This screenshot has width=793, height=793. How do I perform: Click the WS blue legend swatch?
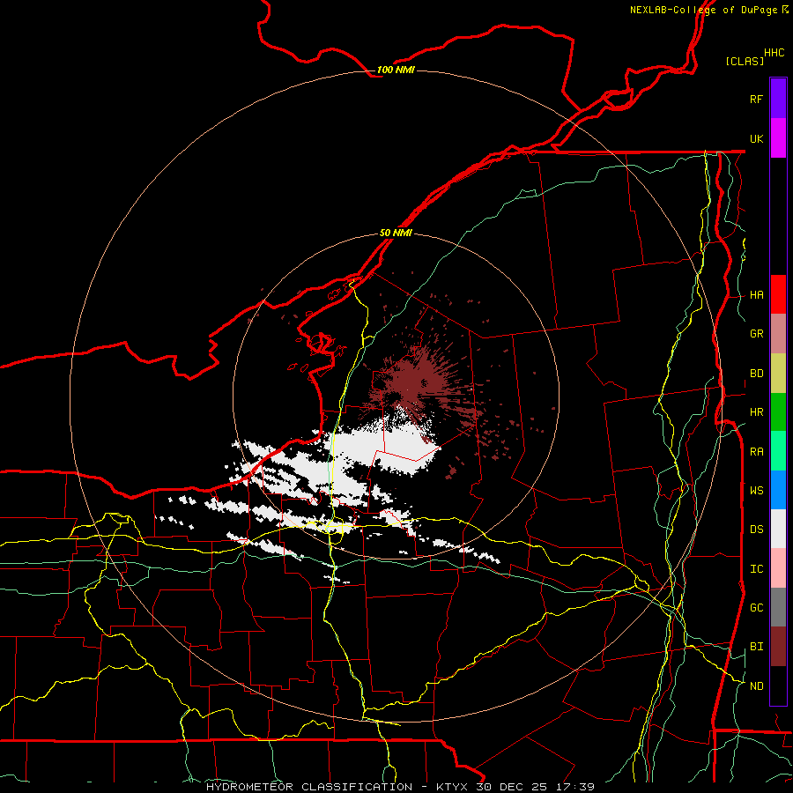point(778,490)
